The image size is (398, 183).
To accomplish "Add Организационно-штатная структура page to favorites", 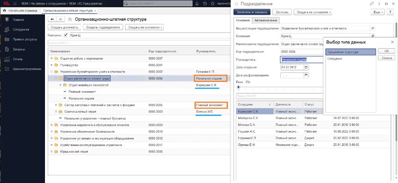I will [x=70, y=19].
